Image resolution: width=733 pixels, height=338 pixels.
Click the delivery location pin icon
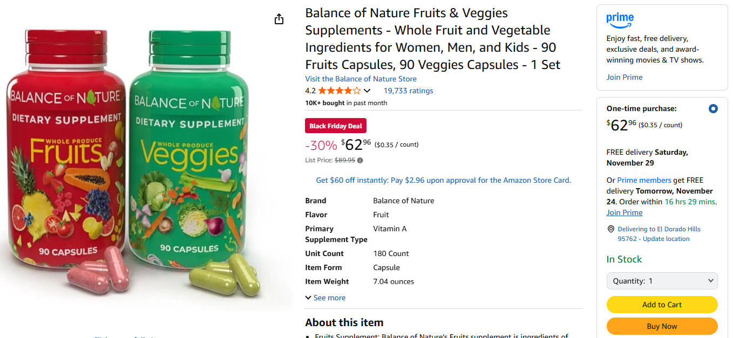pos(610,229)
